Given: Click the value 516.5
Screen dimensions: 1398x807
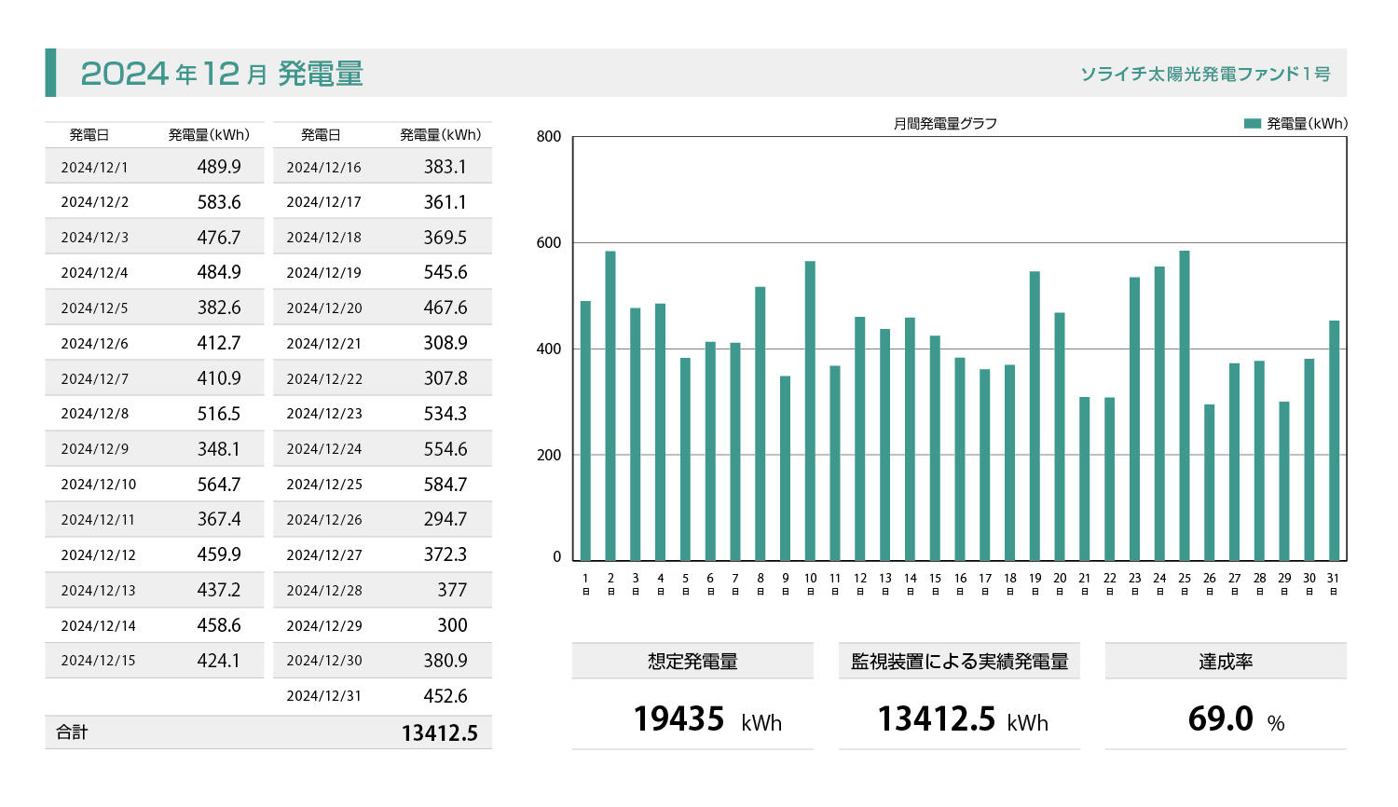Looking at the screenshot, I should click(x=219, y=414).
